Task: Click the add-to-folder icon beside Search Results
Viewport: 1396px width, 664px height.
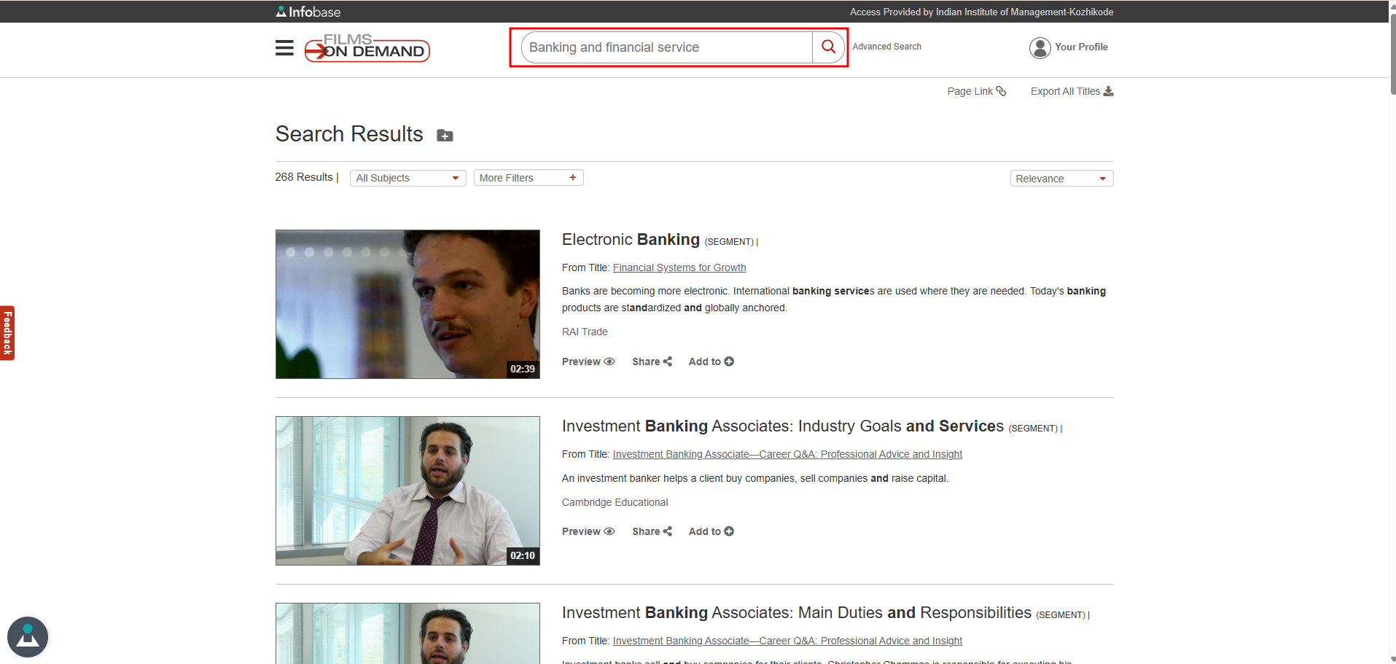Action: (445, 136)
